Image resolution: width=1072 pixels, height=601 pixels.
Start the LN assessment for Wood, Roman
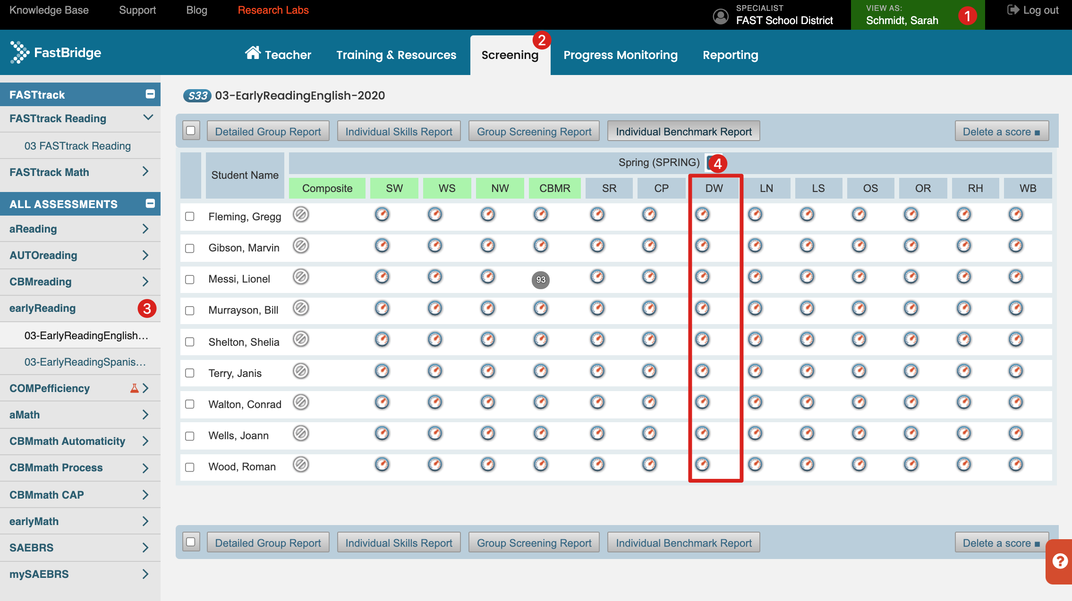[755, 464]
